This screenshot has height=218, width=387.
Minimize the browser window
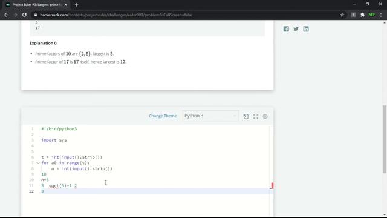(x=354, y=4)
